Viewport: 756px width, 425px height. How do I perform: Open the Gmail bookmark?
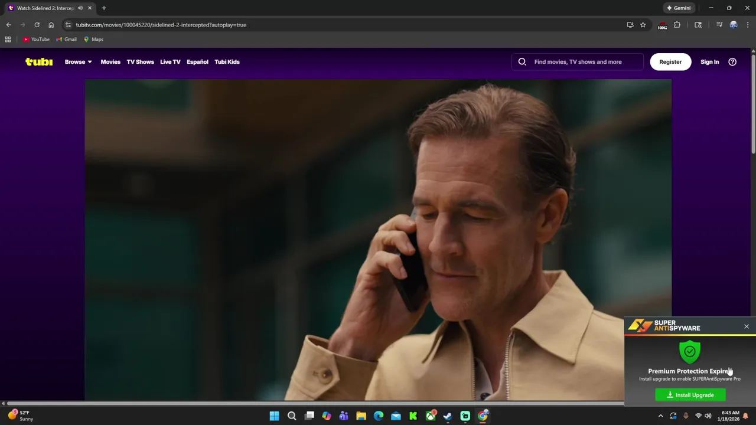pos(66,39)
